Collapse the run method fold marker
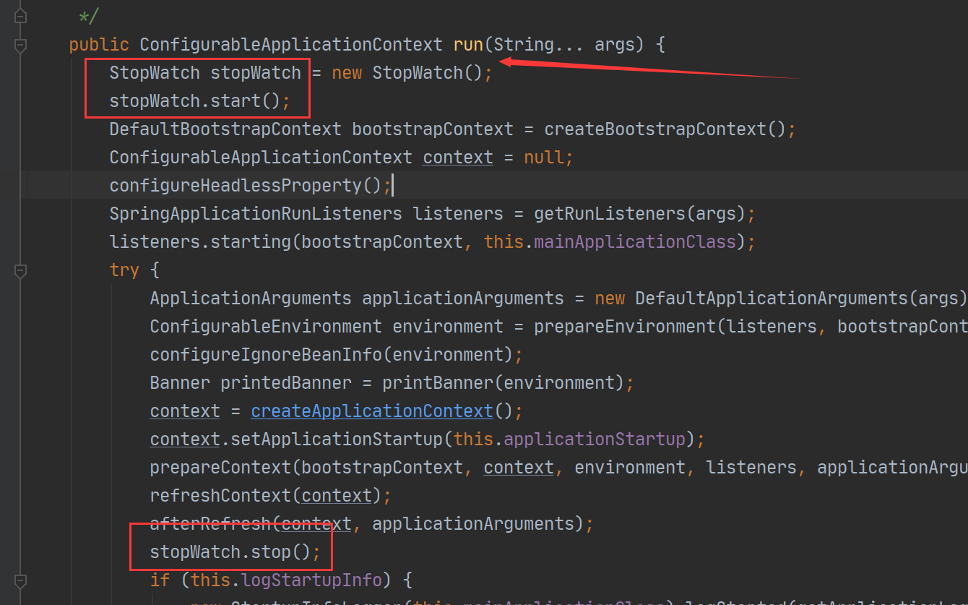Screen dimensions: 968x605 click(x=20, y=45)
